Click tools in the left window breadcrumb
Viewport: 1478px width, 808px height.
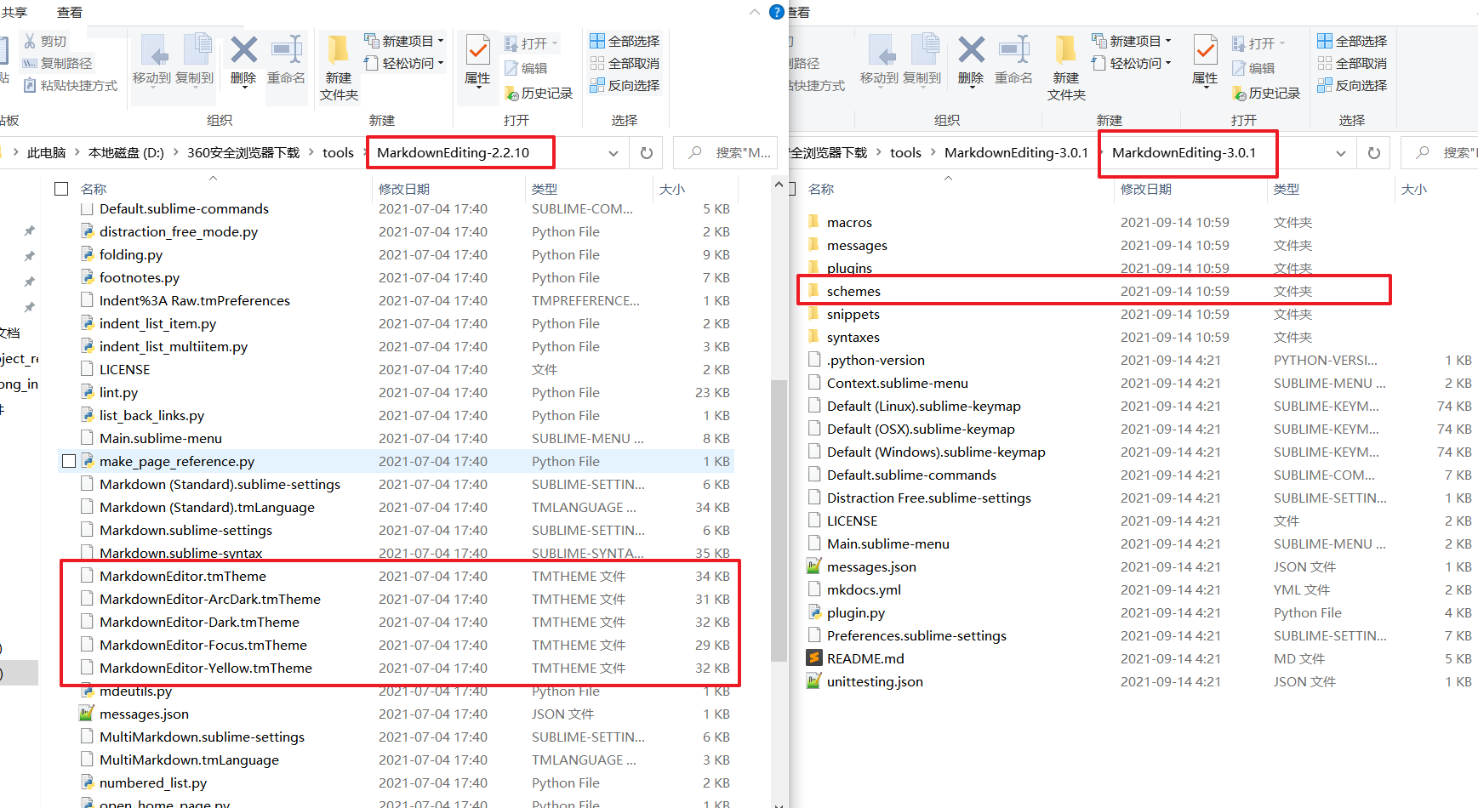pyautogui.click(x=338, y=153)
